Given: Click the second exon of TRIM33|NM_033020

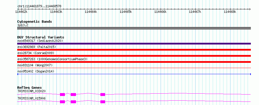Looking at the screenshot, I should click(x=73, y=95).
